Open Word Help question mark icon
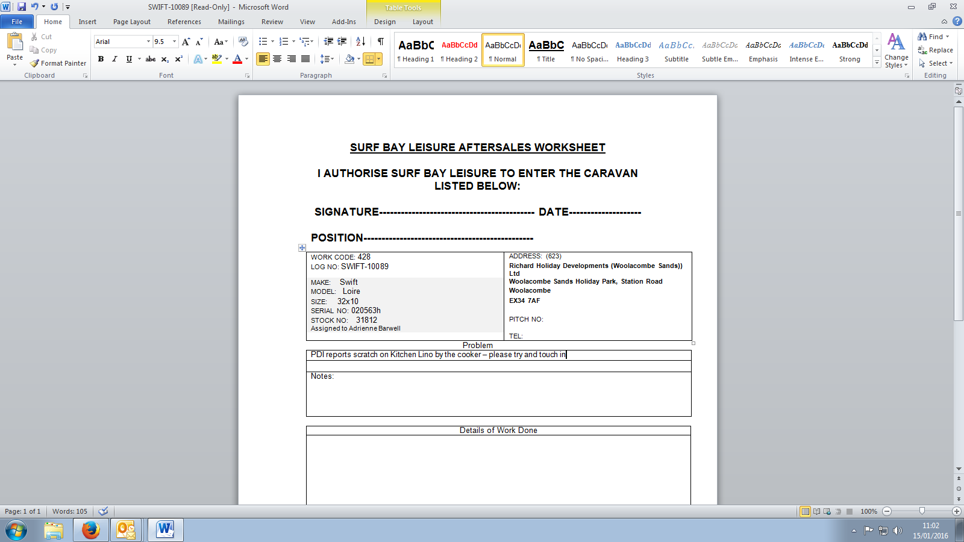The width and height of the screenshot is (964, 542). (x=957, y=22)
